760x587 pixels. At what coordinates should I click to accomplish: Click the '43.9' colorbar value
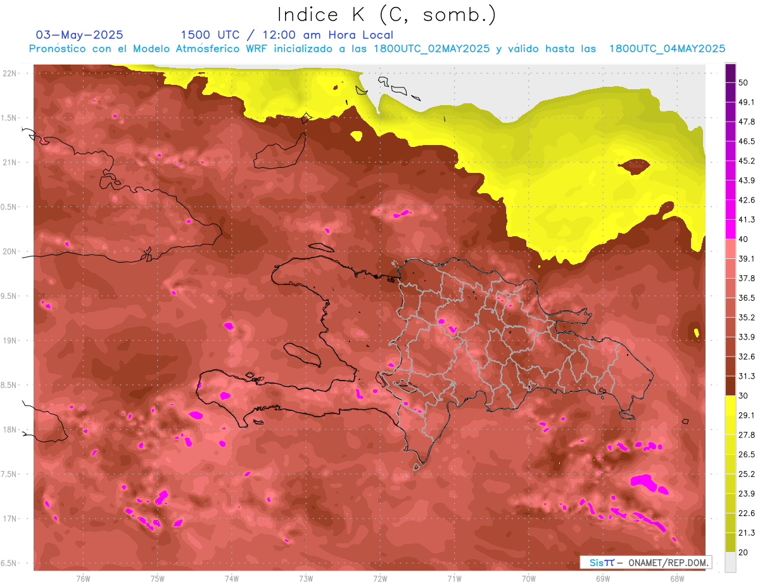(x=747, y=180)
